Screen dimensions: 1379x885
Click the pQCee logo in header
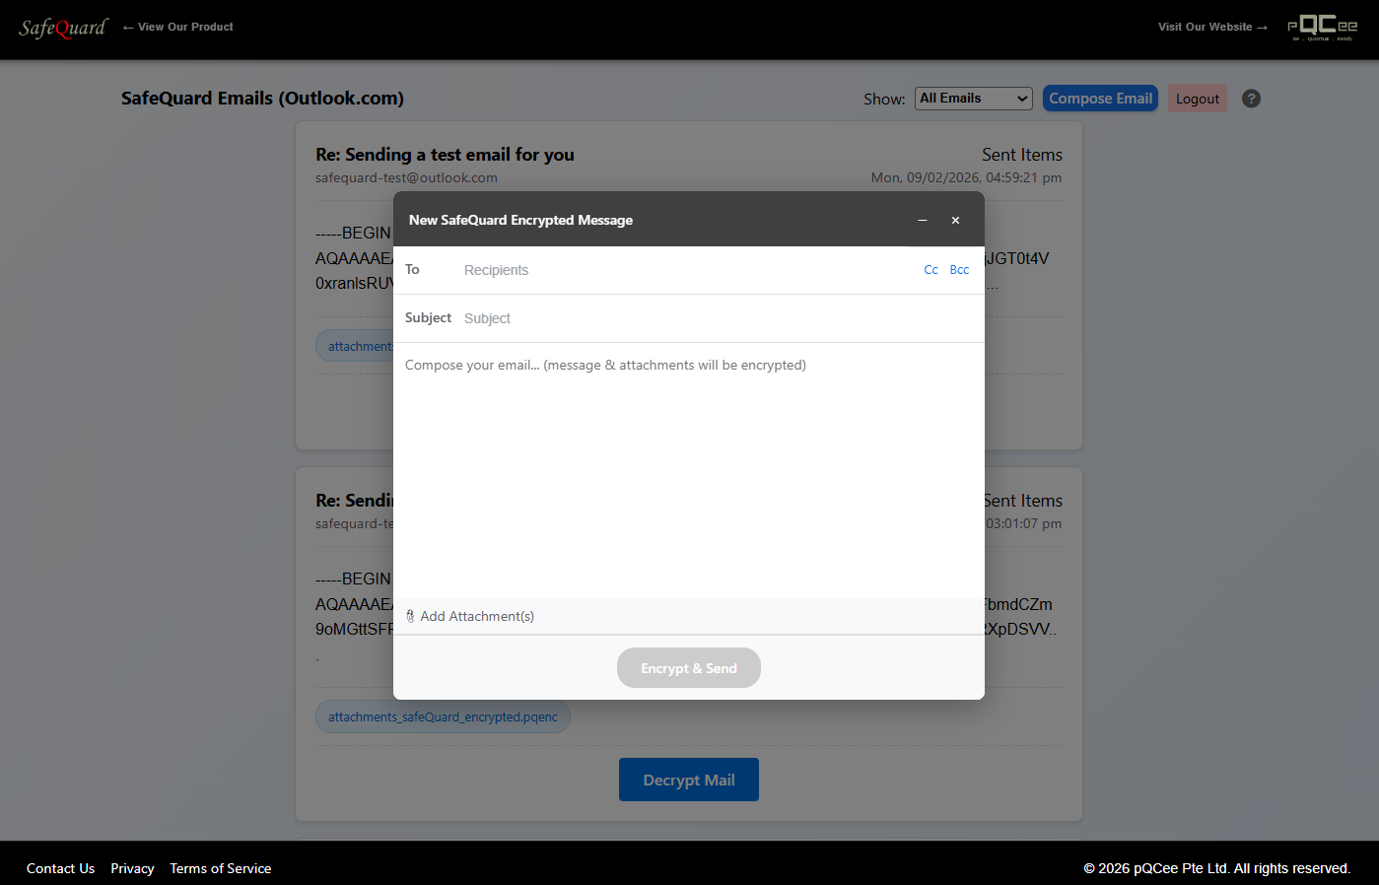click(1322, 28)
